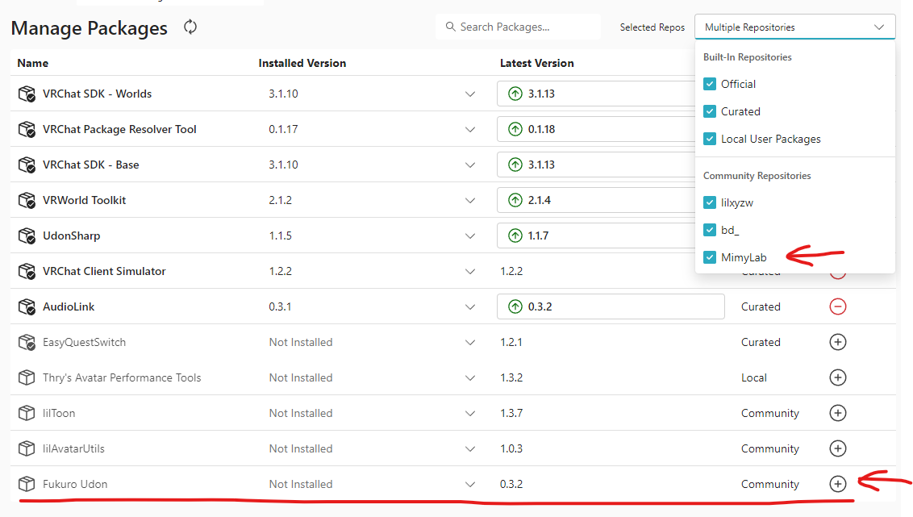Click the Selected Repos label
The image size is (913, 517).
[x=652, y=27]
